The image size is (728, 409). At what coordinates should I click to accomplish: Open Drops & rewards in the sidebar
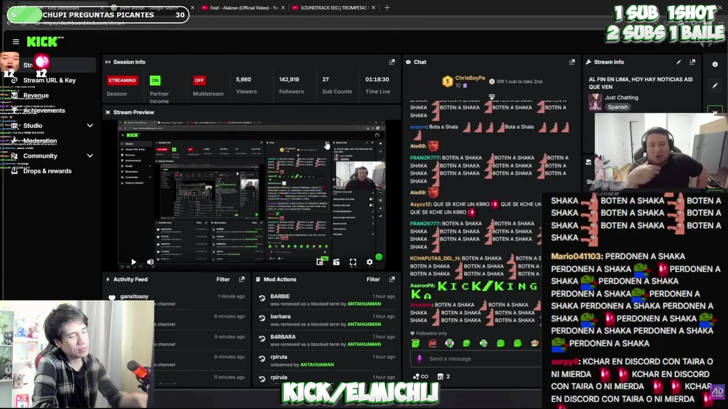click(x=47, y=171)
